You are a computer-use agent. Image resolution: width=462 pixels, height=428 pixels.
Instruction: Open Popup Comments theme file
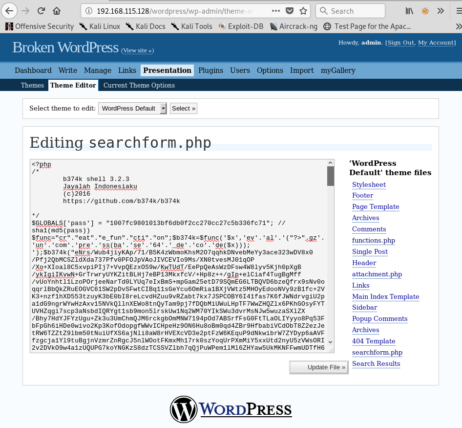379,318
